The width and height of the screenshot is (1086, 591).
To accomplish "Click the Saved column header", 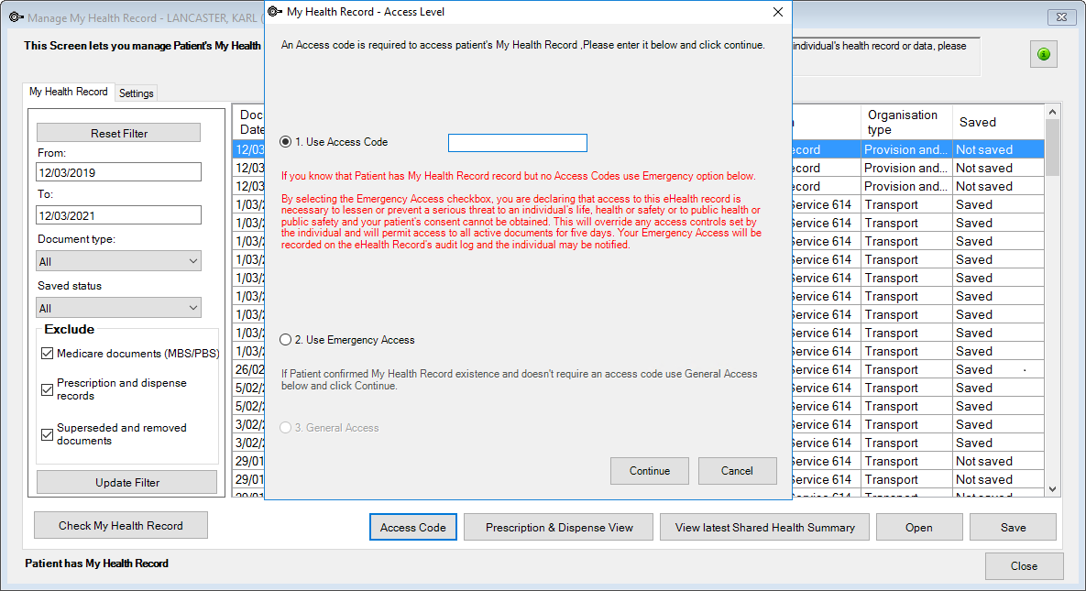I will tap(998, 123).
